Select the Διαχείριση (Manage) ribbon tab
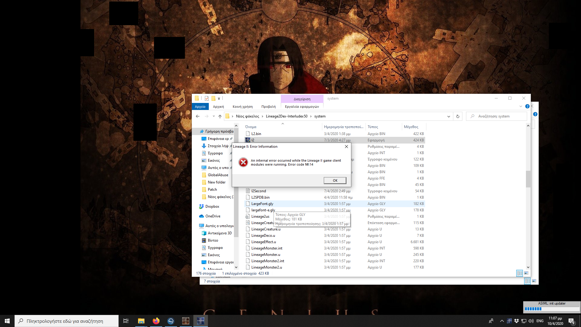The height and width of the screenshot is (327, 581). (x=302, y=99)
